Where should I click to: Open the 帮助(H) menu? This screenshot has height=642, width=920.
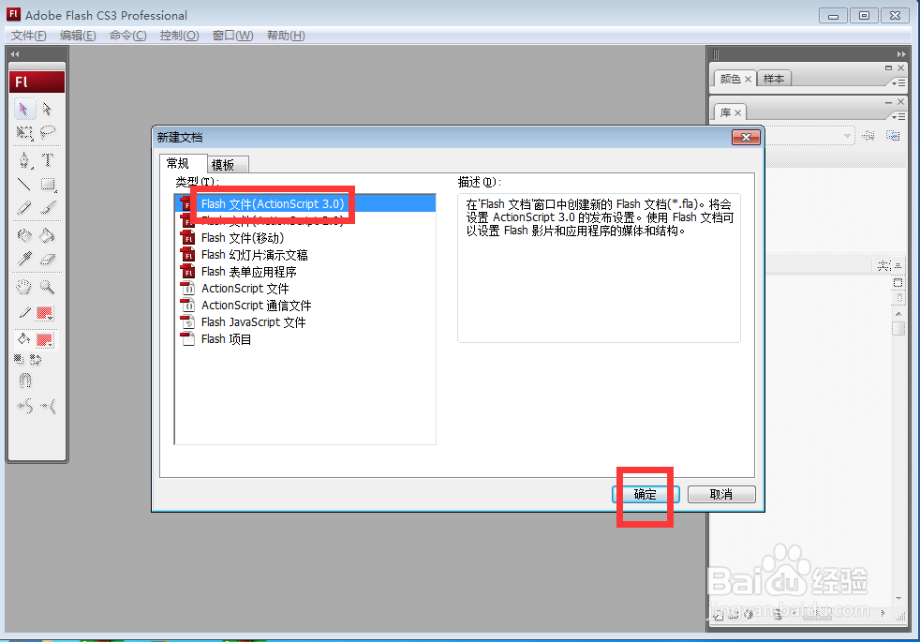click(x=286, y=36)
